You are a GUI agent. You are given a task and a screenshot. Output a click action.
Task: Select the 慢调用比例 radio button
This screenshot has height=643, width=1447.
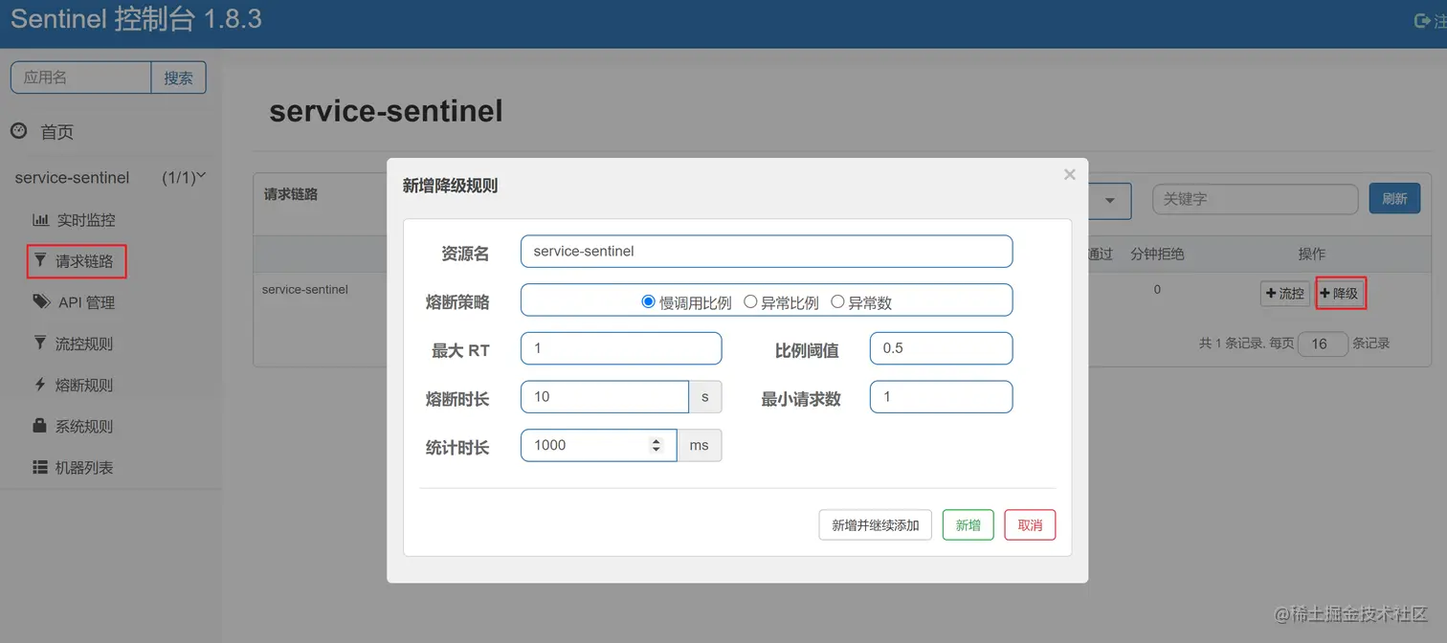(648, 301)
